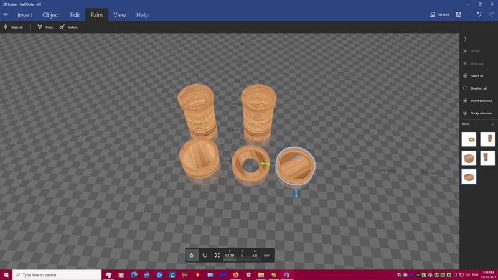
Task: Click the X position field showing 93.19
Action: pyautogui.click(x=230, y=255)
